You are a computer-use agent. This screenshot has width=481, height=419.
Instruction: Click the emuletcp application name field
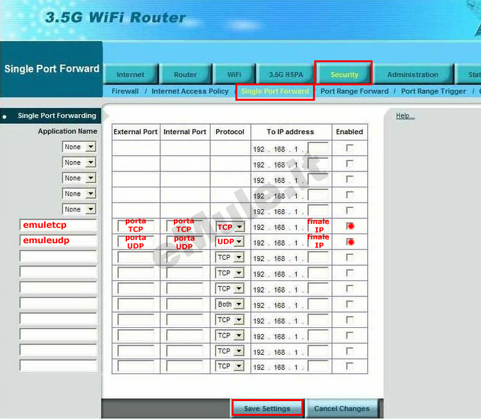pos(58,225)
